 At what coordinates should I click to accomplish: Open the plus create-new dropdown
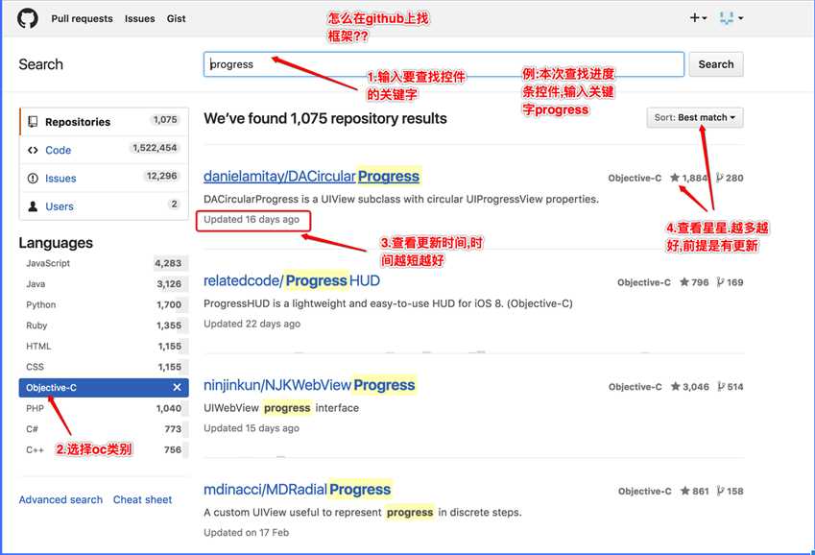tap(698, 17)
